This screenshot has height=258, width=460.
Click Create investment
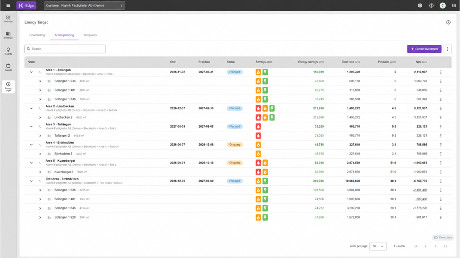click(x=424, y=49)
